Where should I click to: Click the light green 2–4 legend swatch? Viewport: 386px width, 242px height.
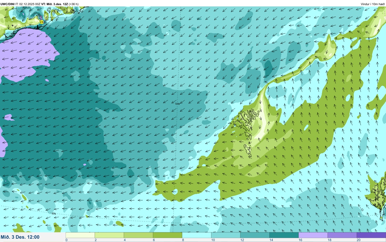pyautogui.click(x=109, y=235)
